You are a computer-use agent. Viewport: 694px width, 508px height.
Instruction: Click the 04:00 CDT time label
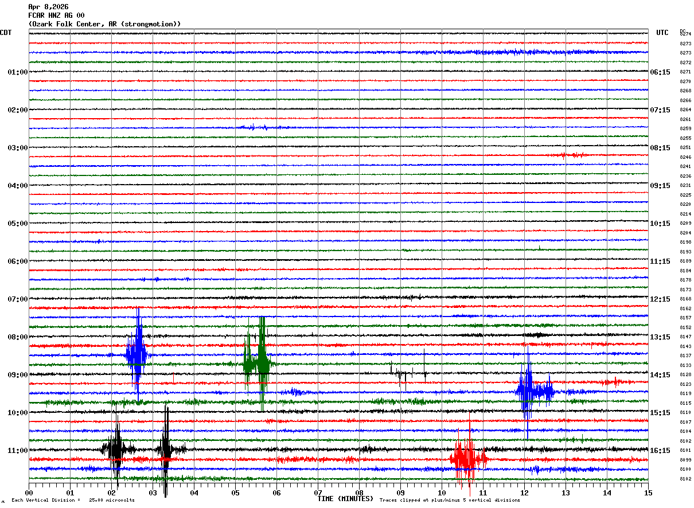tap(18, 186)
